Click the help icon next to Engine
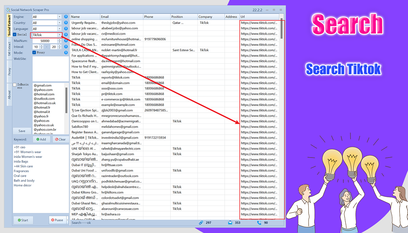 (66, 17)
